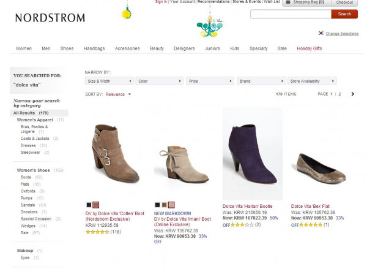Open the Accessories menu
367x271 pixels.
127,48
